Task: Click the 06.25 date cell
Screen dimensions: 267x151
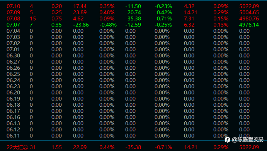Action: click(14, 74)
